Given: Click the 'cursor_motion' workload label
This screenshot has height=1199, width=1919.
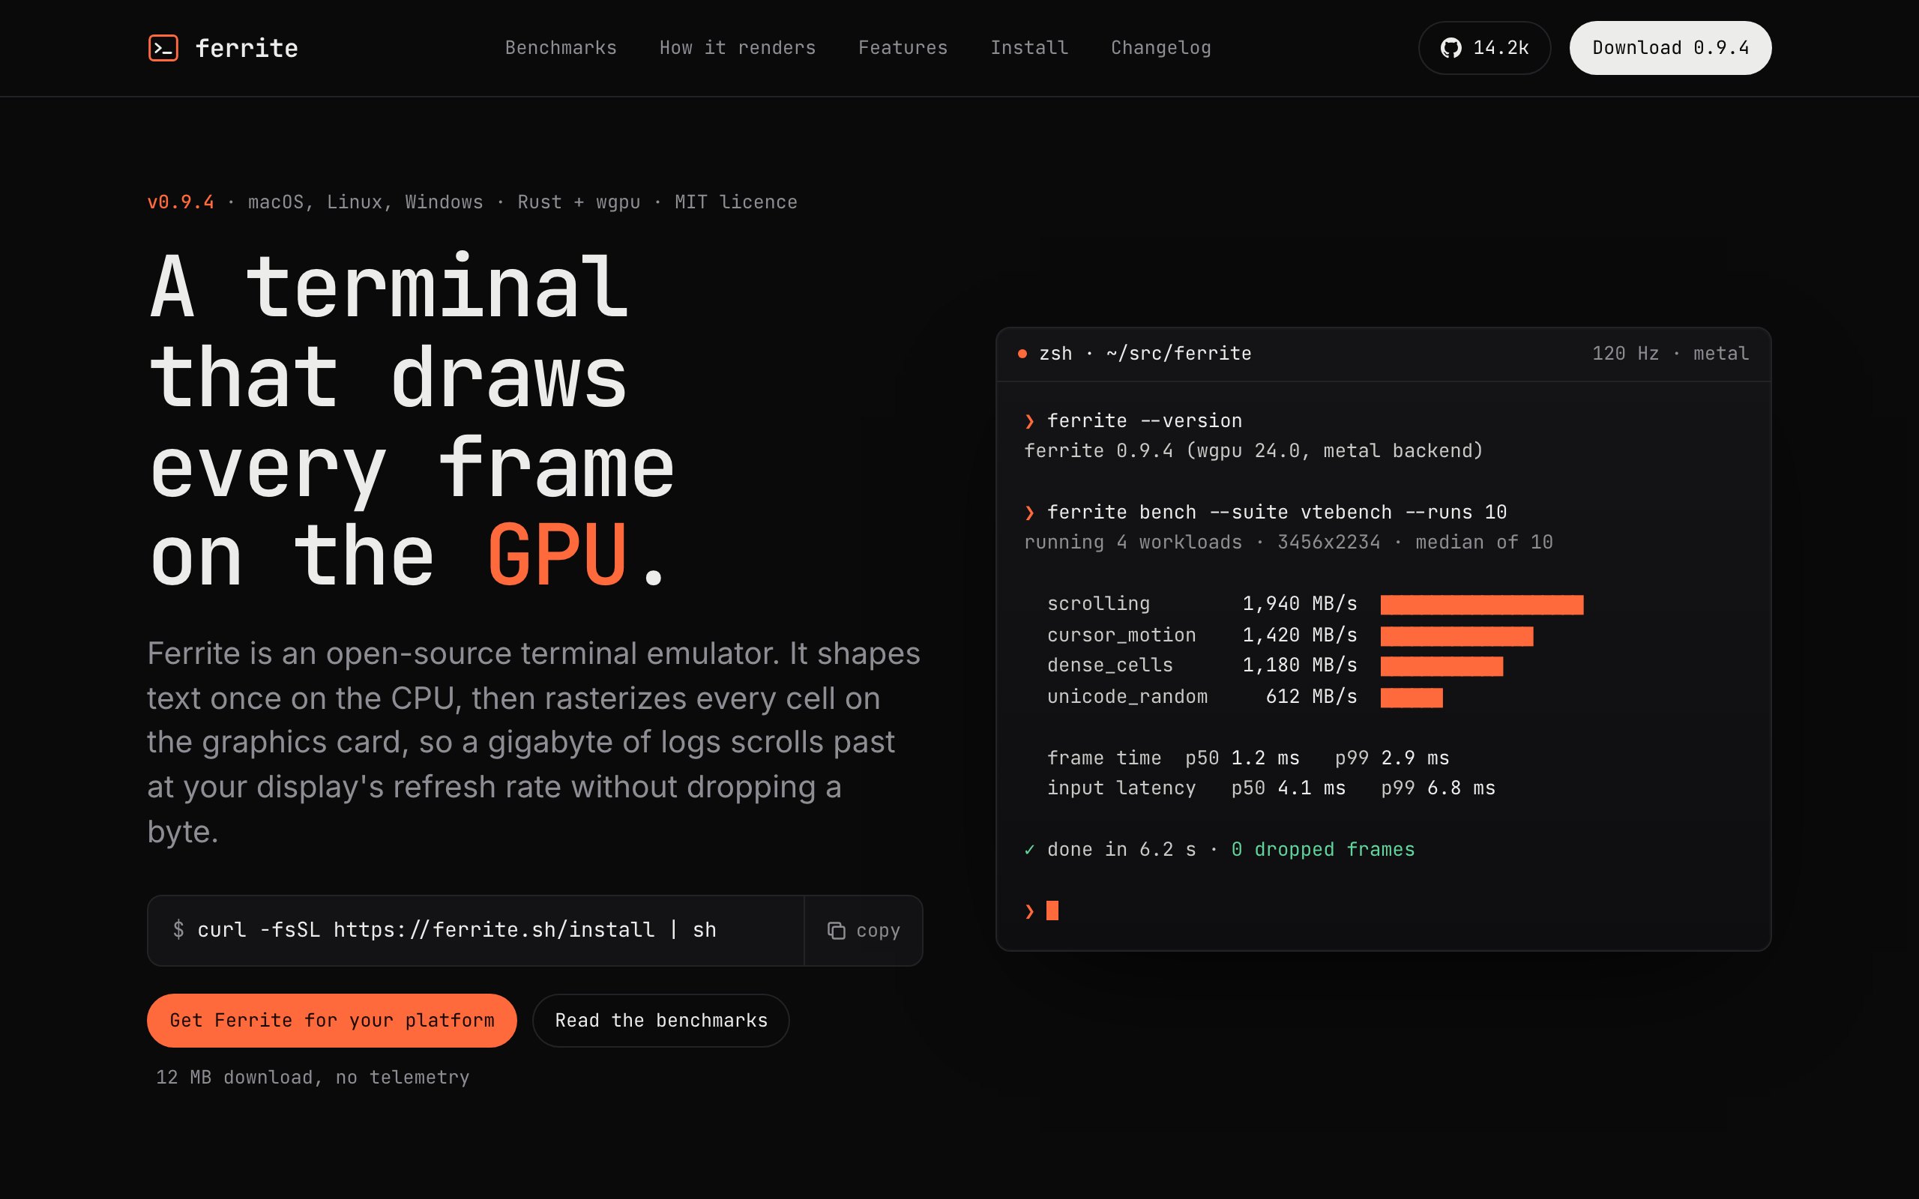Looking at the screenshot, I should click(1121, 635).
